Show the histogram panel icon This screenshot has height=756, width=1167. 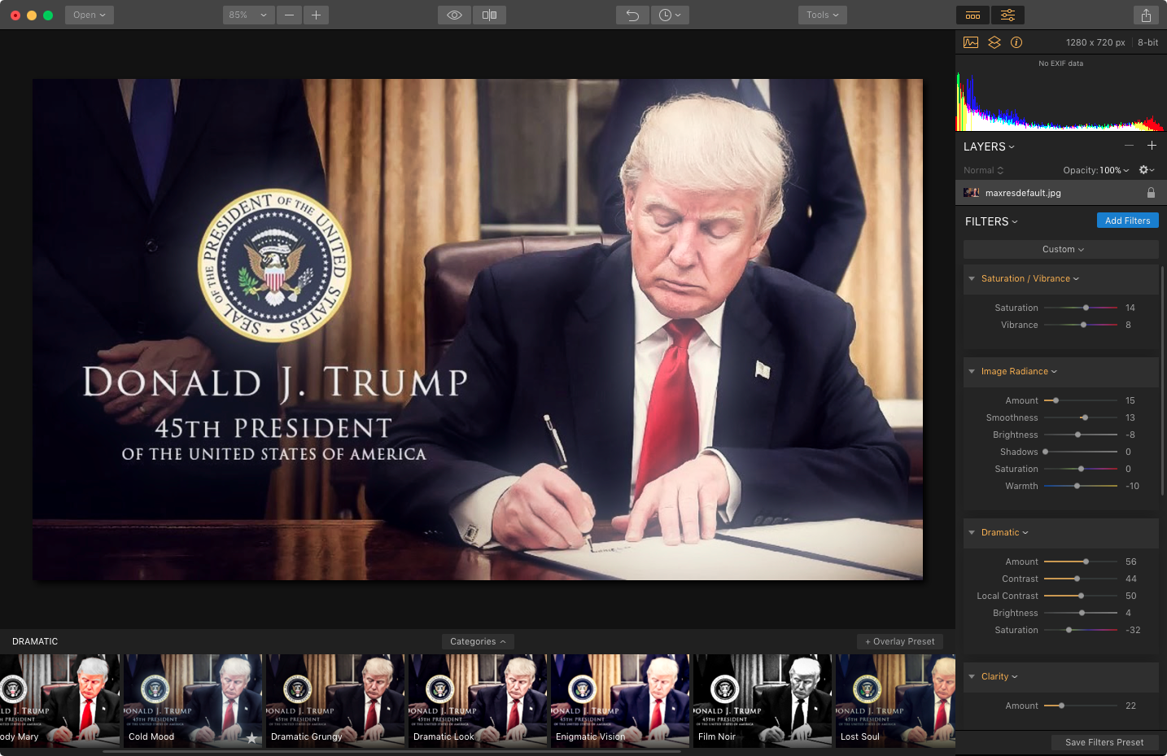pos(971,42)
